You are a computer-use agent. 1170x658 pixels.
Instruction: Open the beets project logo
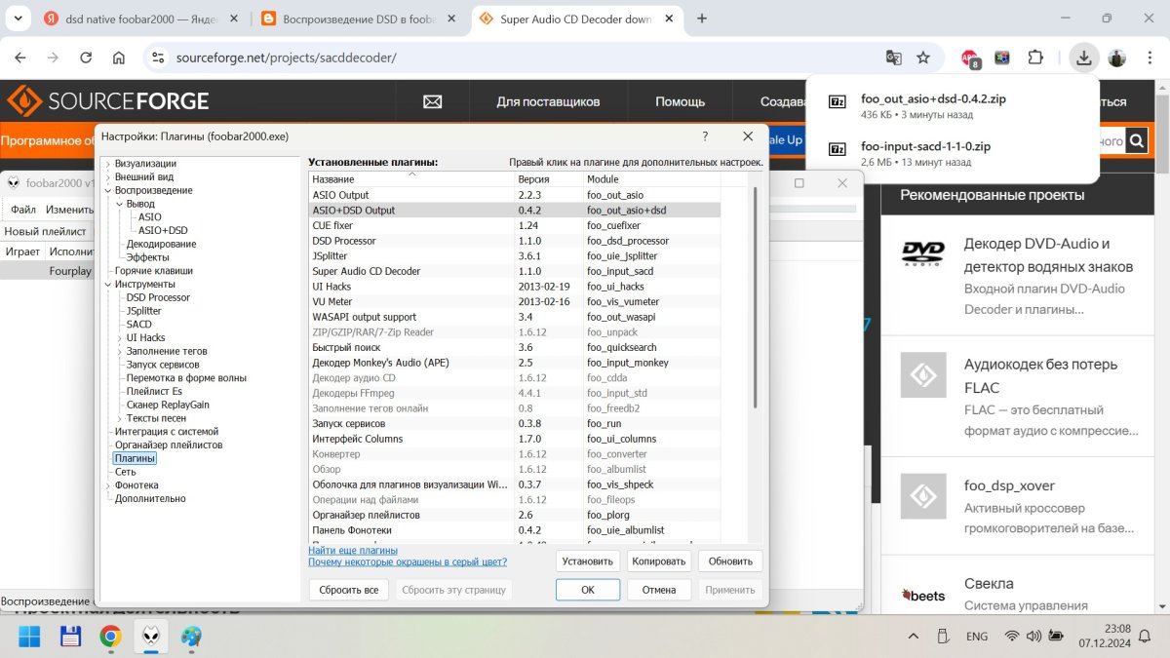click(922, 595)
